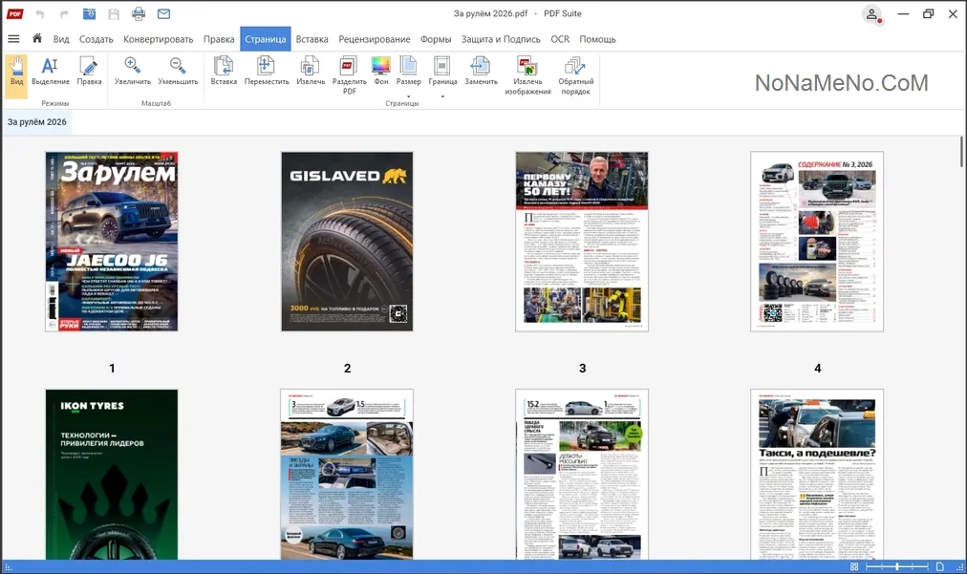Select the Вставка page insert icon
This screenshot has width=967, height=574.
[x=224, y=71]
